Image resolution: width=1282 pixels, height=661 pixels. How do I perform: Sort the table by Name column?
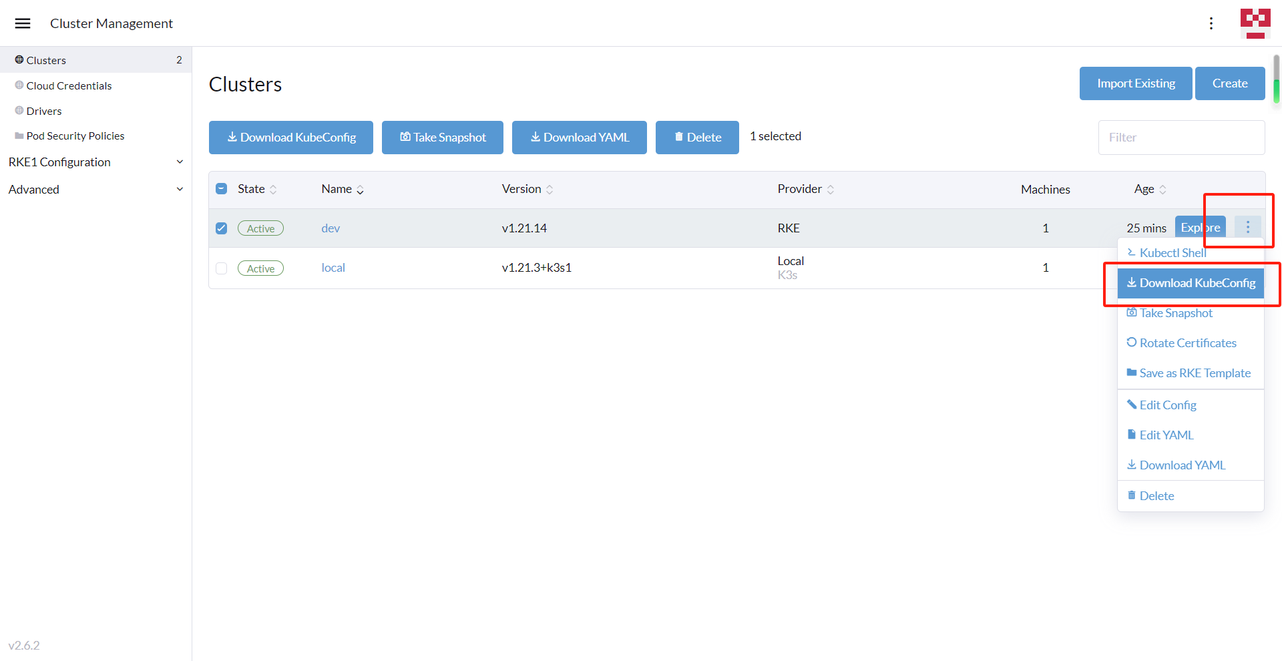343,189
